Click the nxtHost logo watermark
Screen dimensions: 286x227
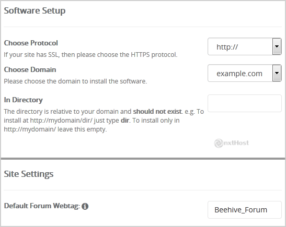(x=231, y=143)
